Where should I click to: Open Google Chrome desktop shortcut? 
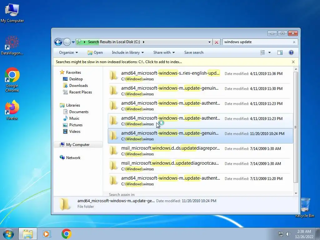(x=12, y=80)
